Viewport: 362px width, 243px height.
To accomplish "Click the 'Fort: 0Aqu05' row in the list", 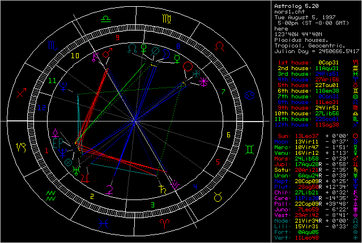I will coord(317,232).
